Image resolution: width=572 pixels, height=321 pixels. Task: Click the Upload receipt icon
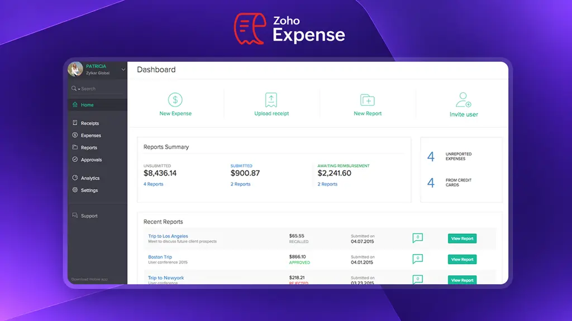coord(271,100)
